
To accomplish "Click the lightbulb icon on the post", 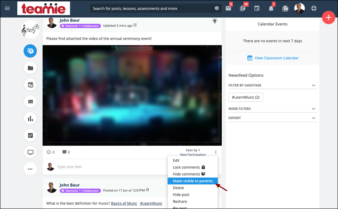I will [215, 21].
